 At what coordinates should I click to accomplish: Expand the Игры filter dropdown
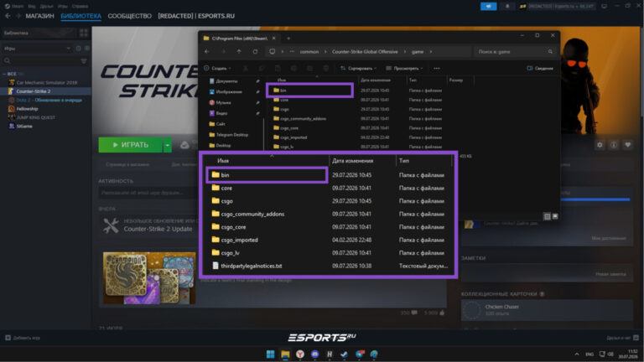37,49
